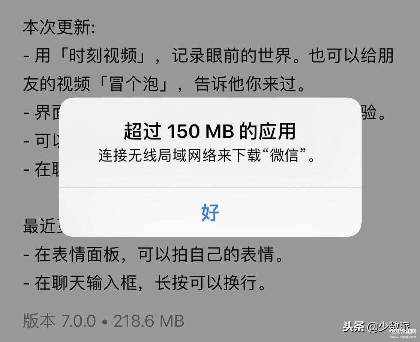Click the 验。 text right of the alert

[x=373, y=112]
